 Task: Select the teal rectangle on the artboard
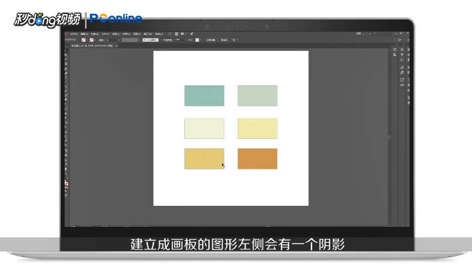pos(204,96)
